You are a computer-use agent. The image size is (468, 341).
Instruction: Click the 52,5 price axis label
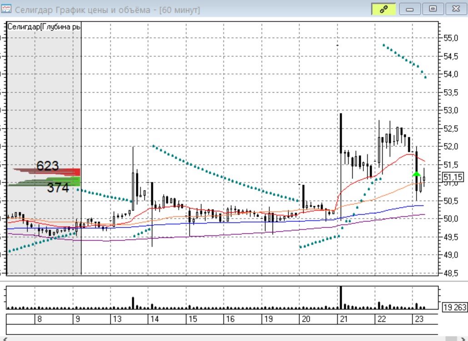coord(451,128)
